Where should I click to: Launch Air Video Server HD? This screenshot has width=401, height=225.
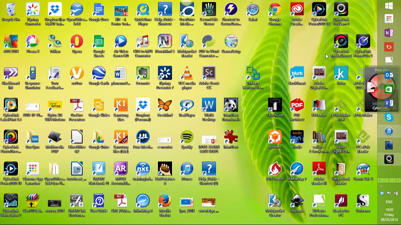coord(121,41)
